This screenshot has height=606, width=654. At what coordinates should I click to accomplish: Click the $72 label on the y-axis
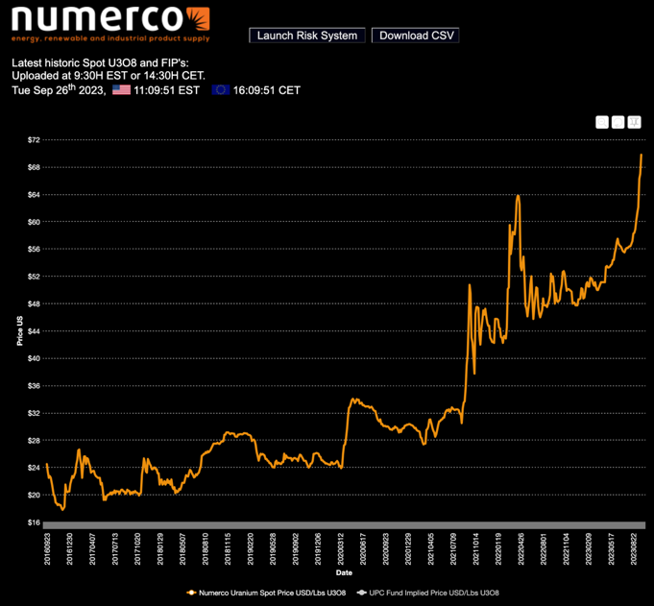33,140
